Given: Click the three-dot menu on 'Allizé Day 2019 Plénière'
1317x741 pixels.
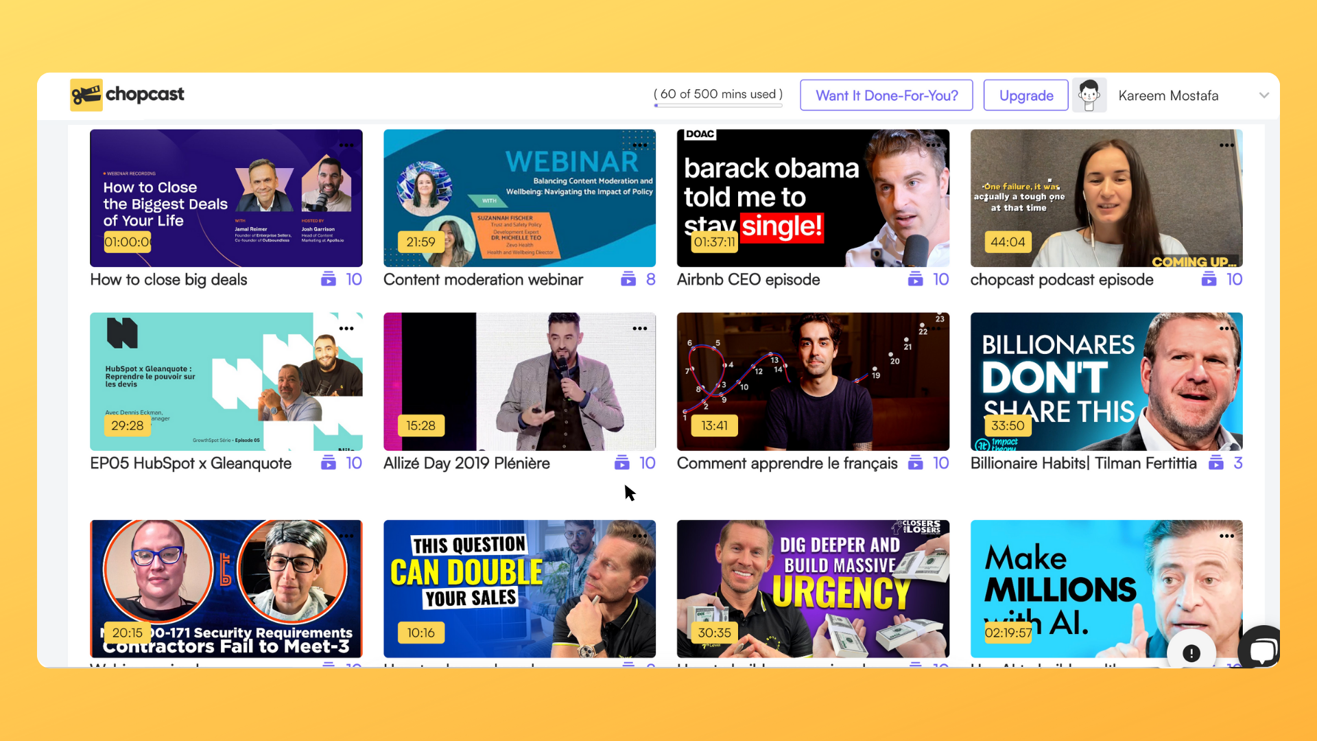Looking at the screenshot, I should coord(638,327).
